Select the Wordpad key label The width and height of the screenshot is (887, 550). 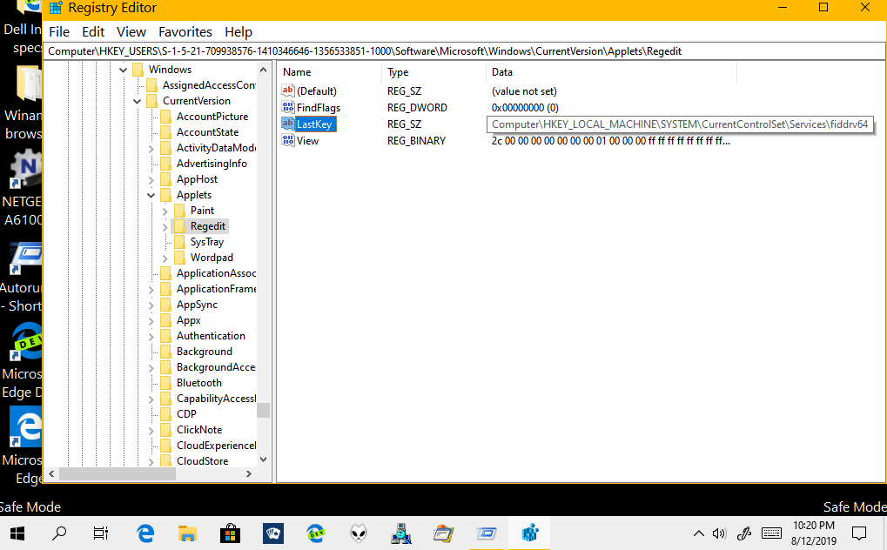coord(212,258)
